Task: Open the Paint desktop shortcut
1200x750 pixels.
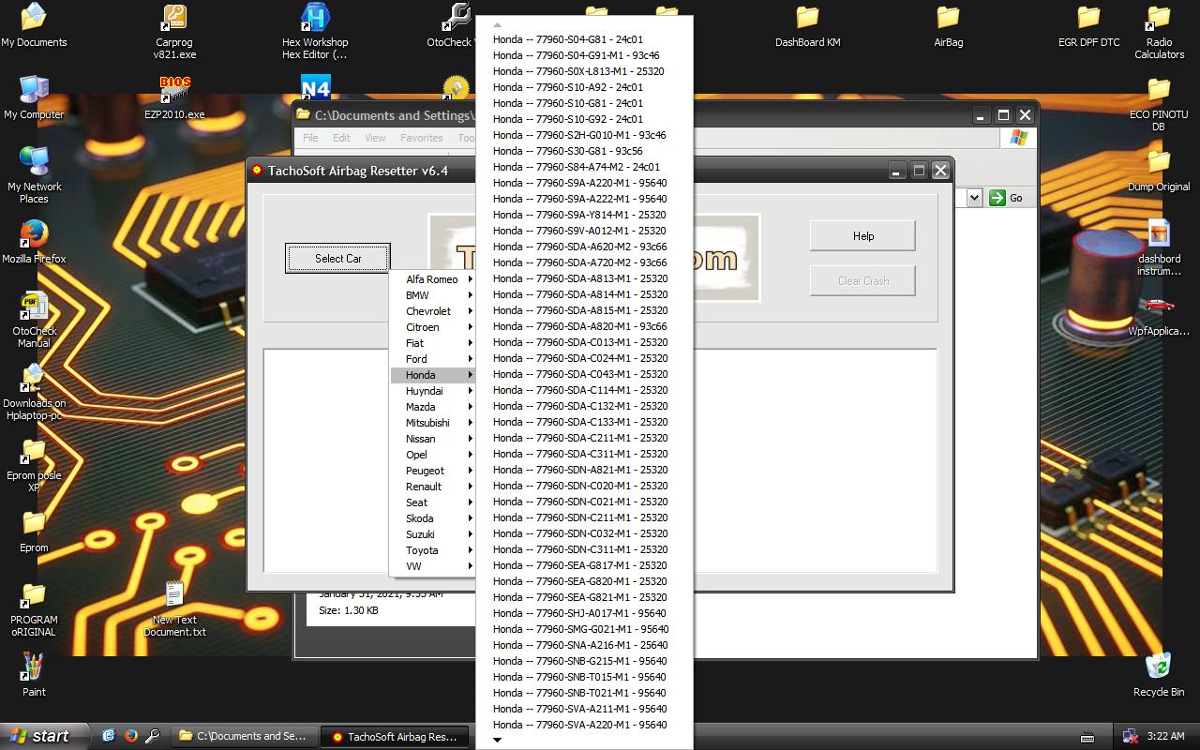Action: 34,667
